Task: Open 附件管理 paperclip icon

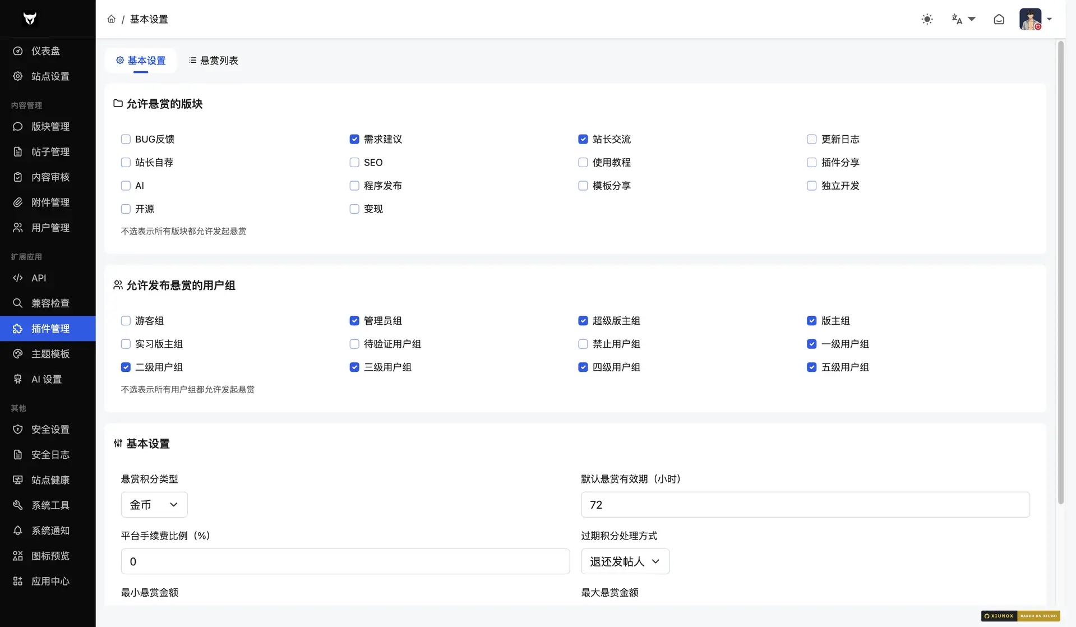Action: click(x=18, y=202)
